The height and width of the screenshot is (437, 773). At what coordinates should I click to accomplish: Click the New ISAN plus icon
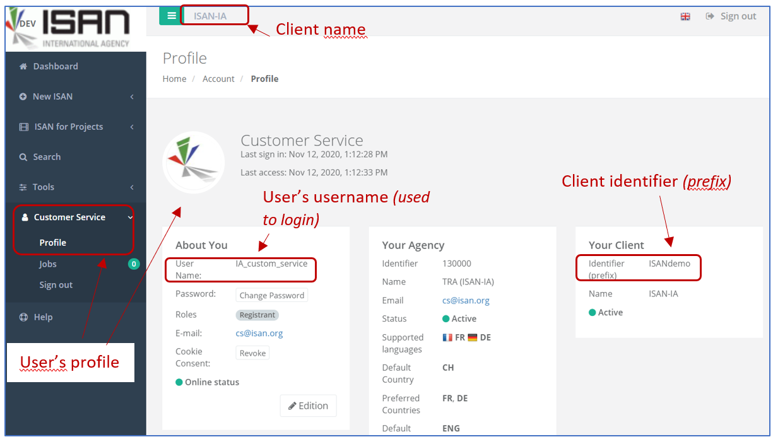pos(23,96)
